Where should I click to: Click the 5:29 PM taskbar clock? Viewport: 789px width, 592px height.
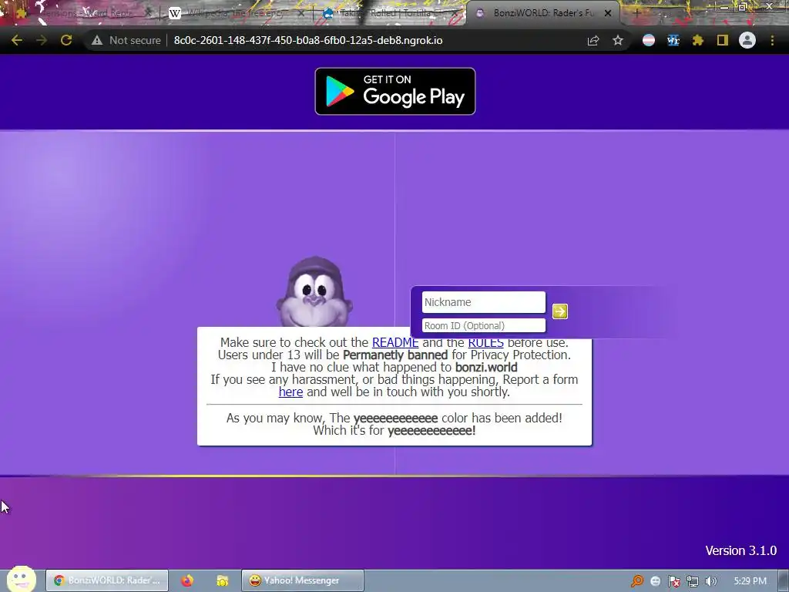750,581
